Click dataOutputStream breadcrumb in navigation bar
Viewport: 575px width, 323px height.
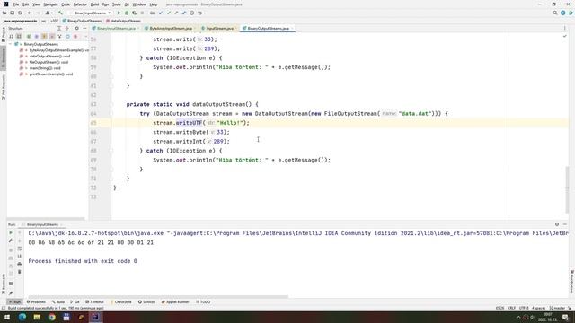(123, 21)
